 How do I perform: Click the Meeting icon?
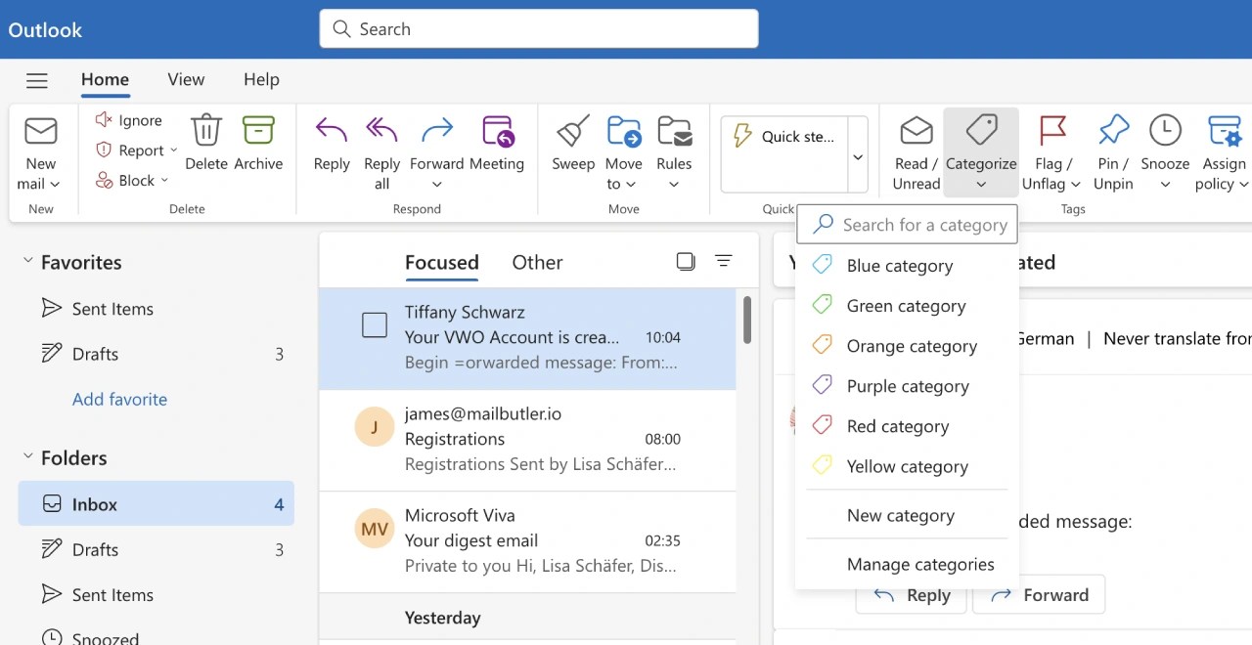(498, 147)
